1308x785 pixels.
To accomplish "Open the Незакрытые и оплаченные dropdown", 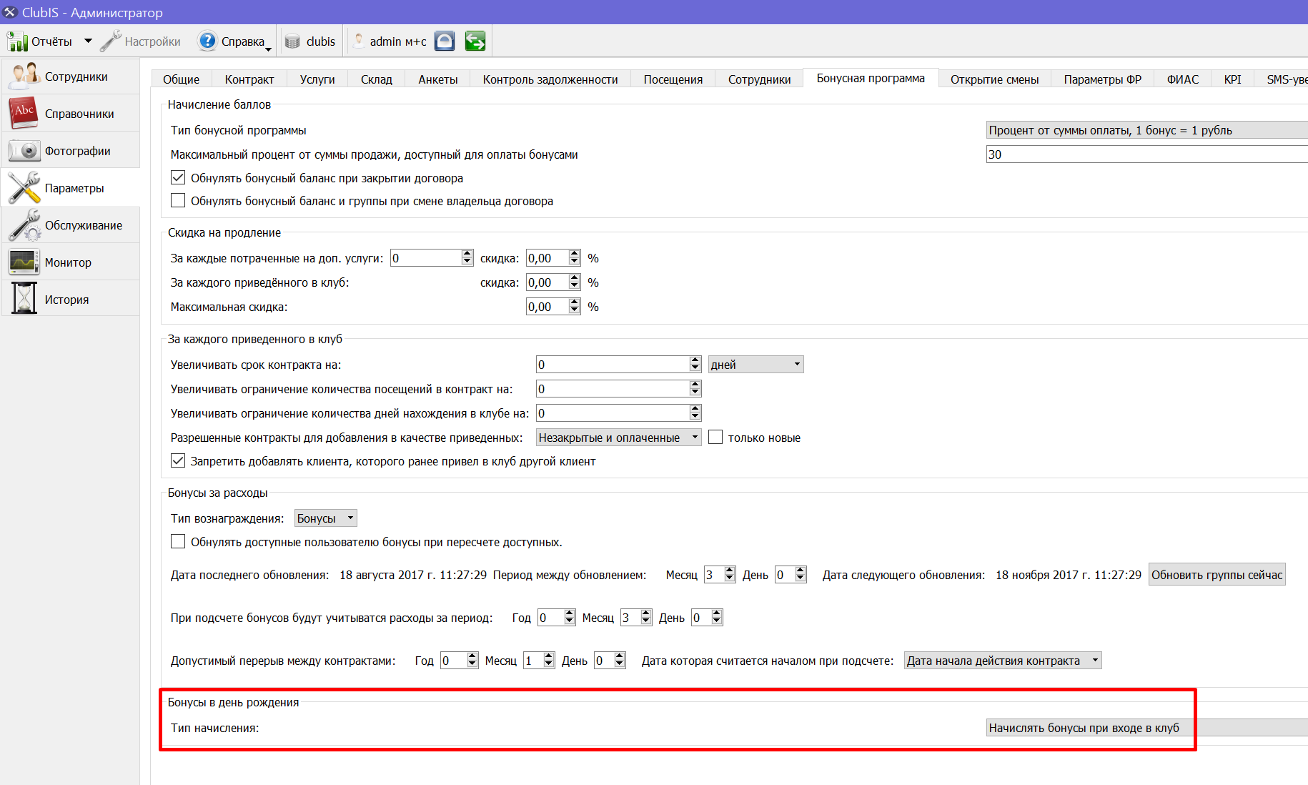I will (x=618, y=438).
